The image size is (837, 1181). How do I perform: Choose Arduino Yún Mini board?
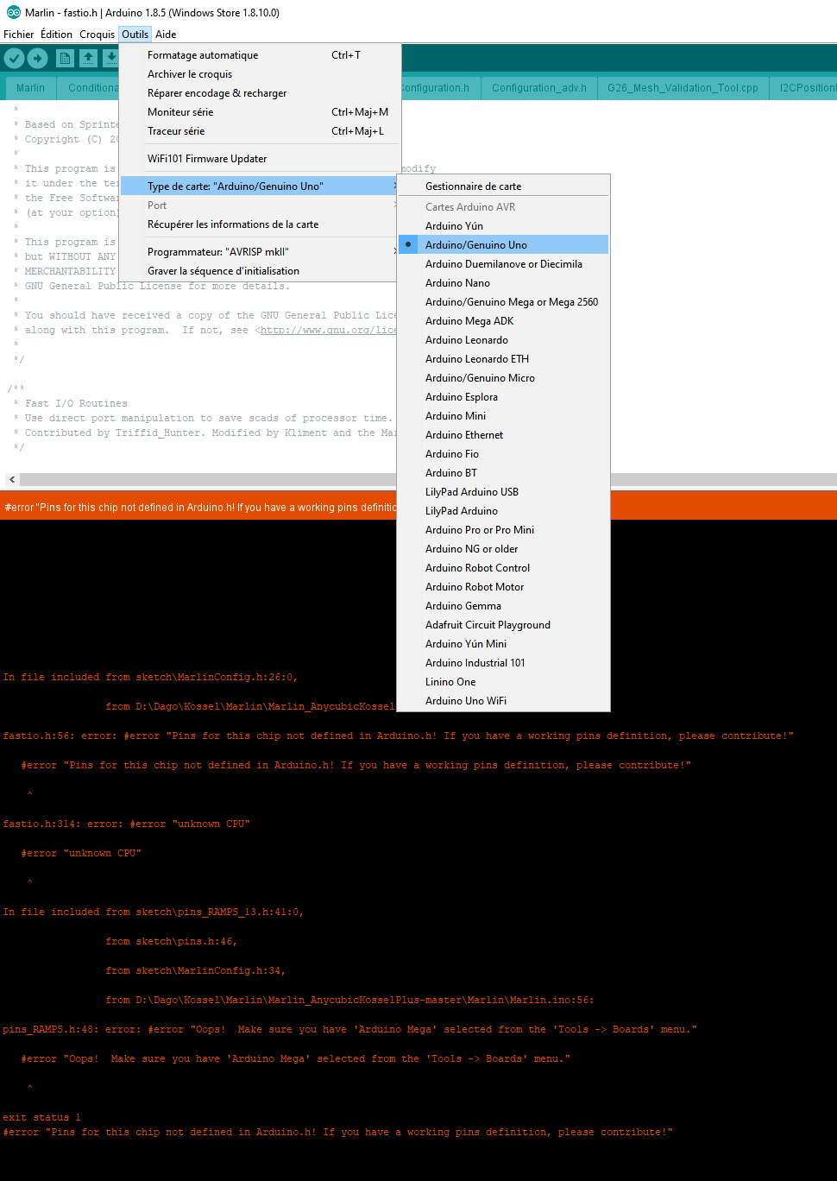pyautogui.click(x=503, y=644)
